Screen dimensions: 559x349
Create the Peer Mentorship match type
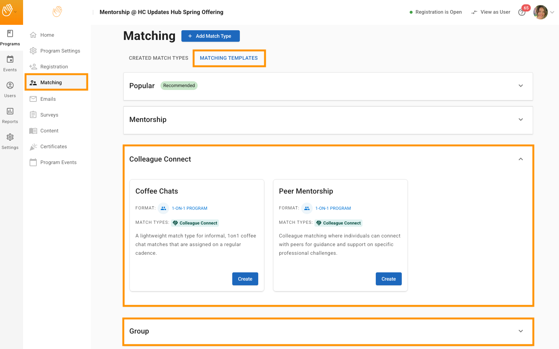[x=388, y=279]
